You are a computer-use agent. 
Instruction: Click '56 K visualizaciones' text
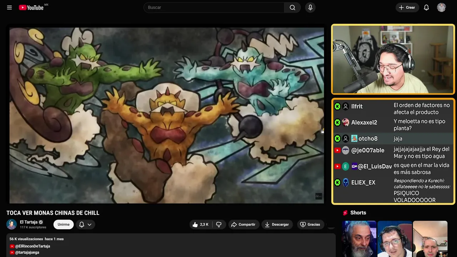click(26, 239)
